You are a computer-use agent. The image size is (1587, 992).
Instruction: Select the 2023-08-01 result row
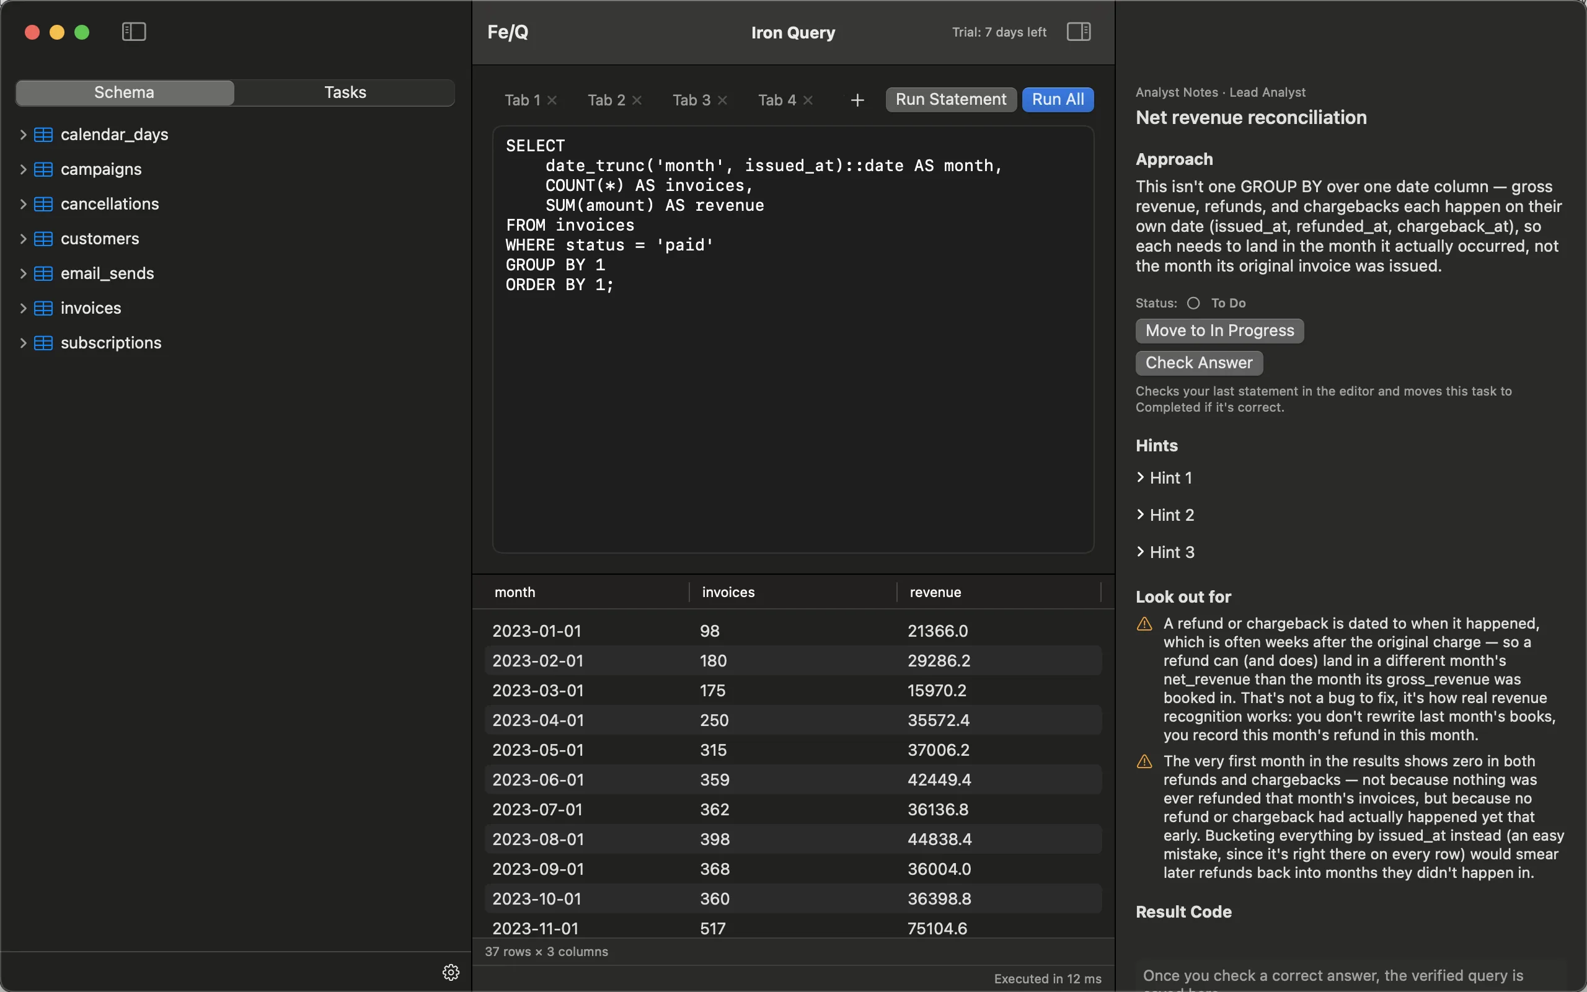pyautogui.click(x=793, y=839)
